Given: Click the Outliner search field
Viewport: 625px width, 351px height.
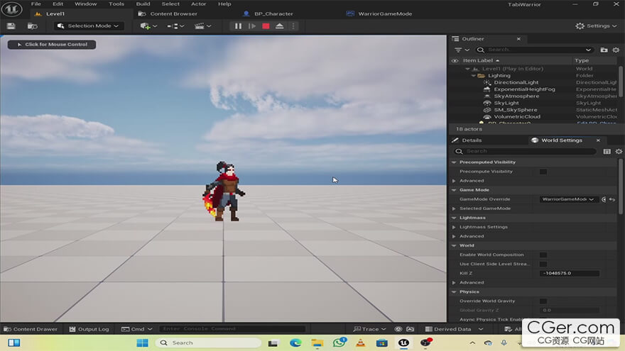Looking at the screenshot, I should [533, 50].
